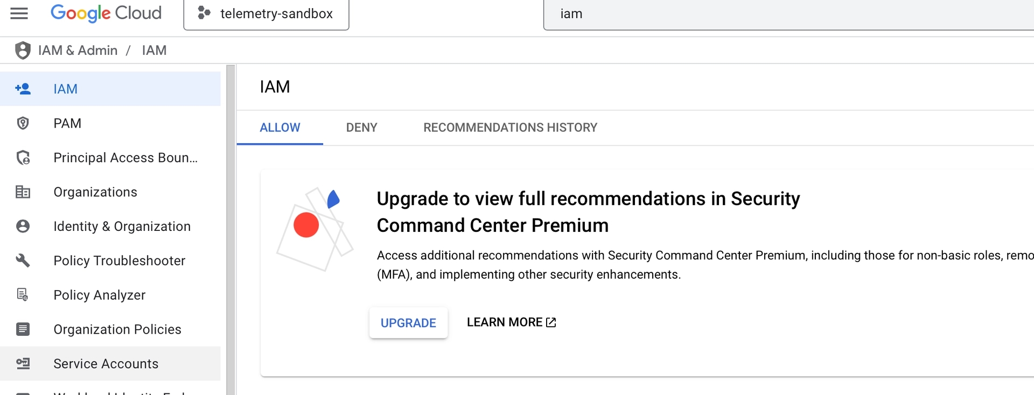Image resolution: width=1034 pixels, height=395 pixels.
Task: Switch to the DENY tab
Action: pos(361,128)
